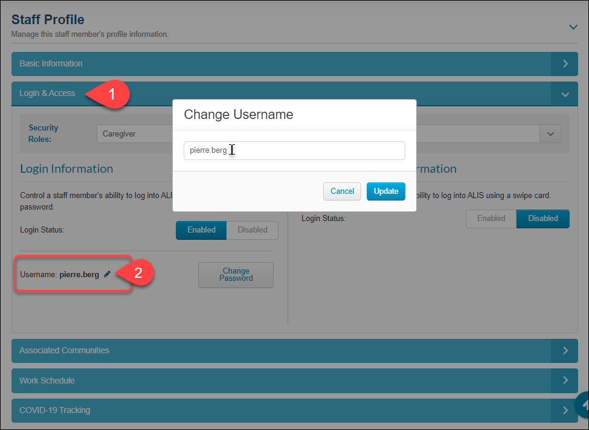The height and width of the screenshot is (430, 589).
Task: Cancel the Change Username dialog
Action: [x=342, y=191]
